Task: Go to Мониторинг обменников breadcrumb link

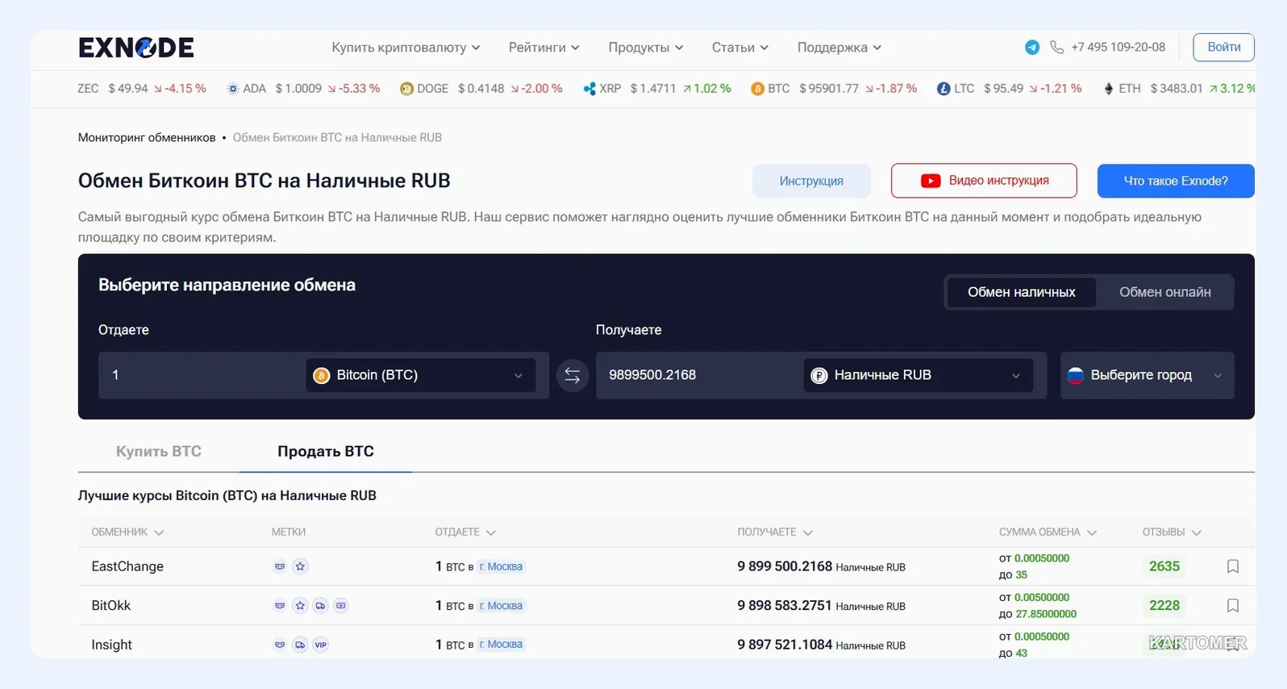Action: (147, 138)
